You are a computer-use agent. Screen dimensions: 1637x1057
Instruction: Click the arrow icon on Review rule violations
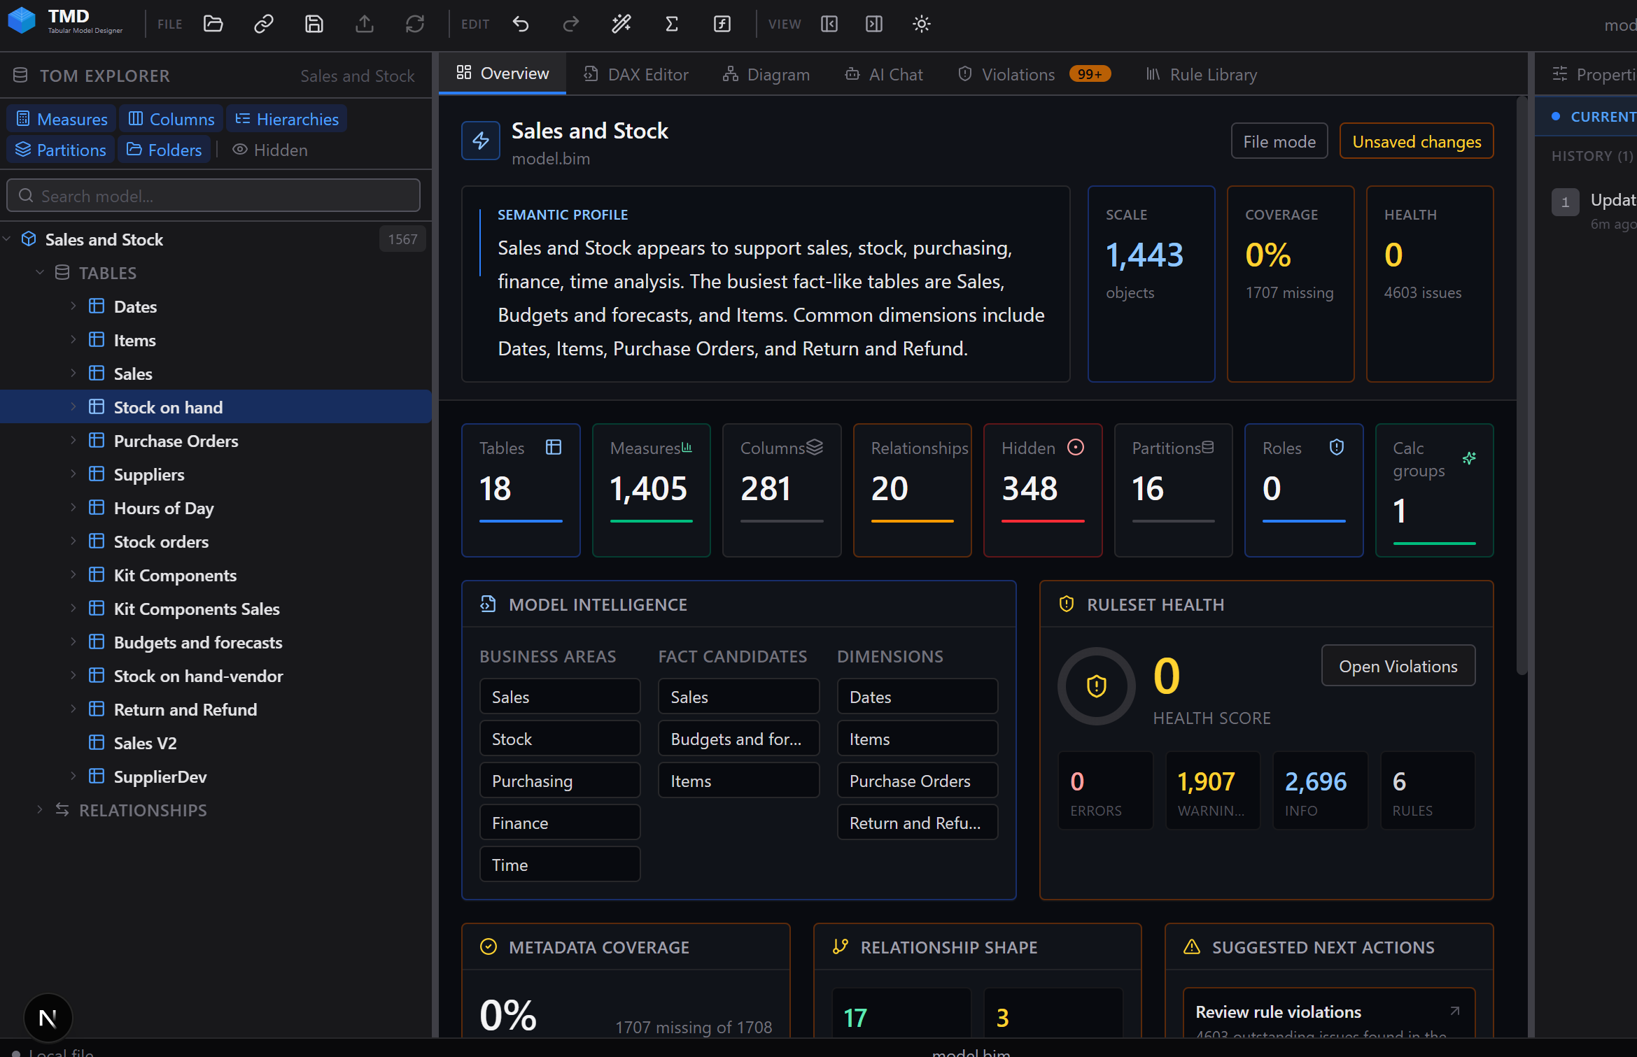click(x=1455, y=1011)
